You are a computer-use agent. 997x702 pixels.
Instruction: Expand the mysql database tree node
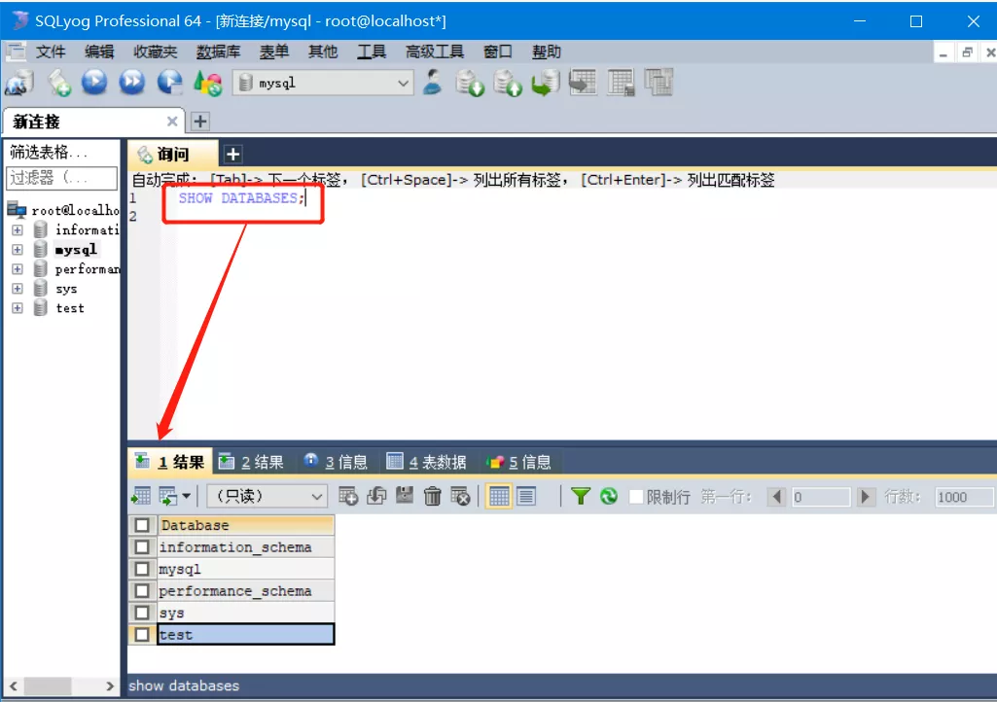[18, 249]
